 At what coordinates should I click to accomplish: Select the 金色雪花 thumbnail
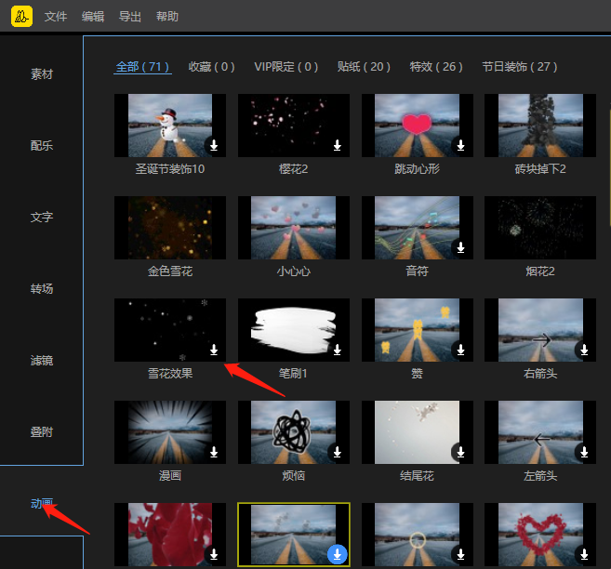point(169,227)
